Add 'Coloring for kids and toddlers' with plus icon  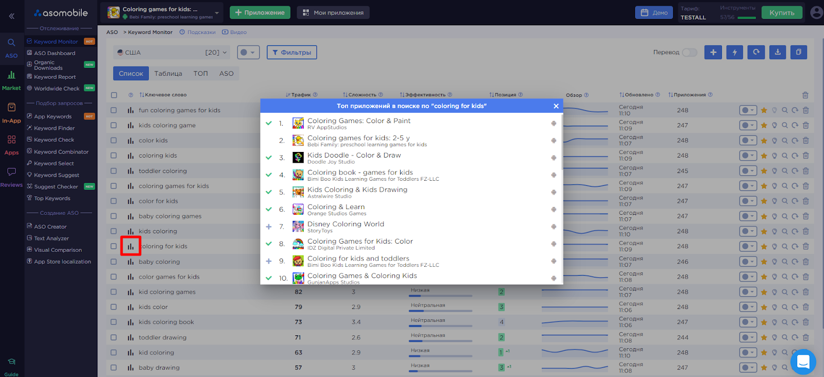click(269, 261)
